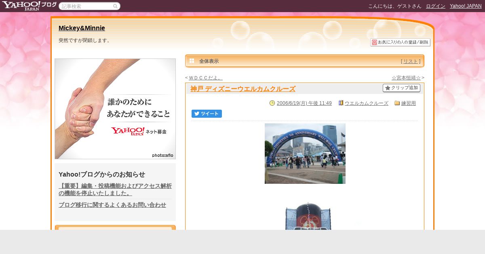Click the Yahoo! ネット募金 banner ad
The image size is (485, 254).
pyautogui.click(x=115, y=109)
